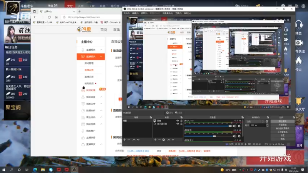Open 麦克风/Aux audio settings gear

(x=239, y=126)
